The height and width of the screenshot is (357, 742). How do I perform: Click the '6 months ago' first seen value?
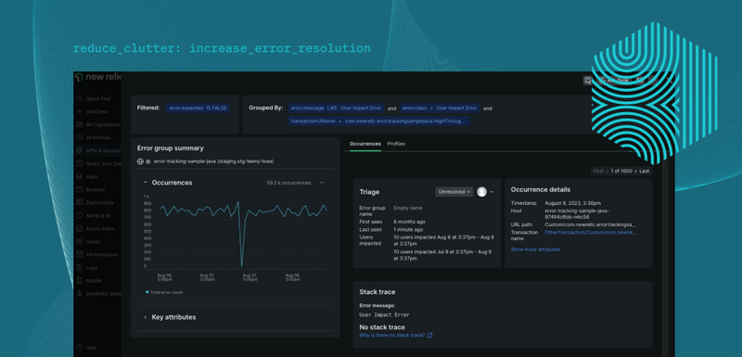click(x=409, y=222)
